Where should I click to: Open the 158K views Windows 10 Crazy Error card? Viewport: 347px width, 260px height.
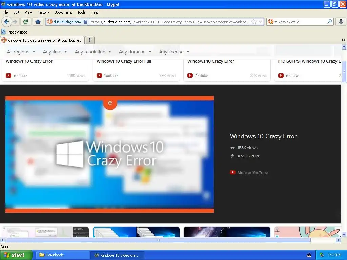(45, 70)
